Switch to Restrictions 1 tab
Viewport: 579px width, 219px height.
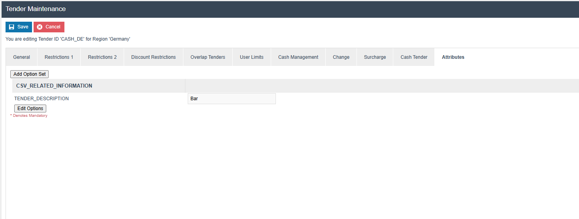59,57
